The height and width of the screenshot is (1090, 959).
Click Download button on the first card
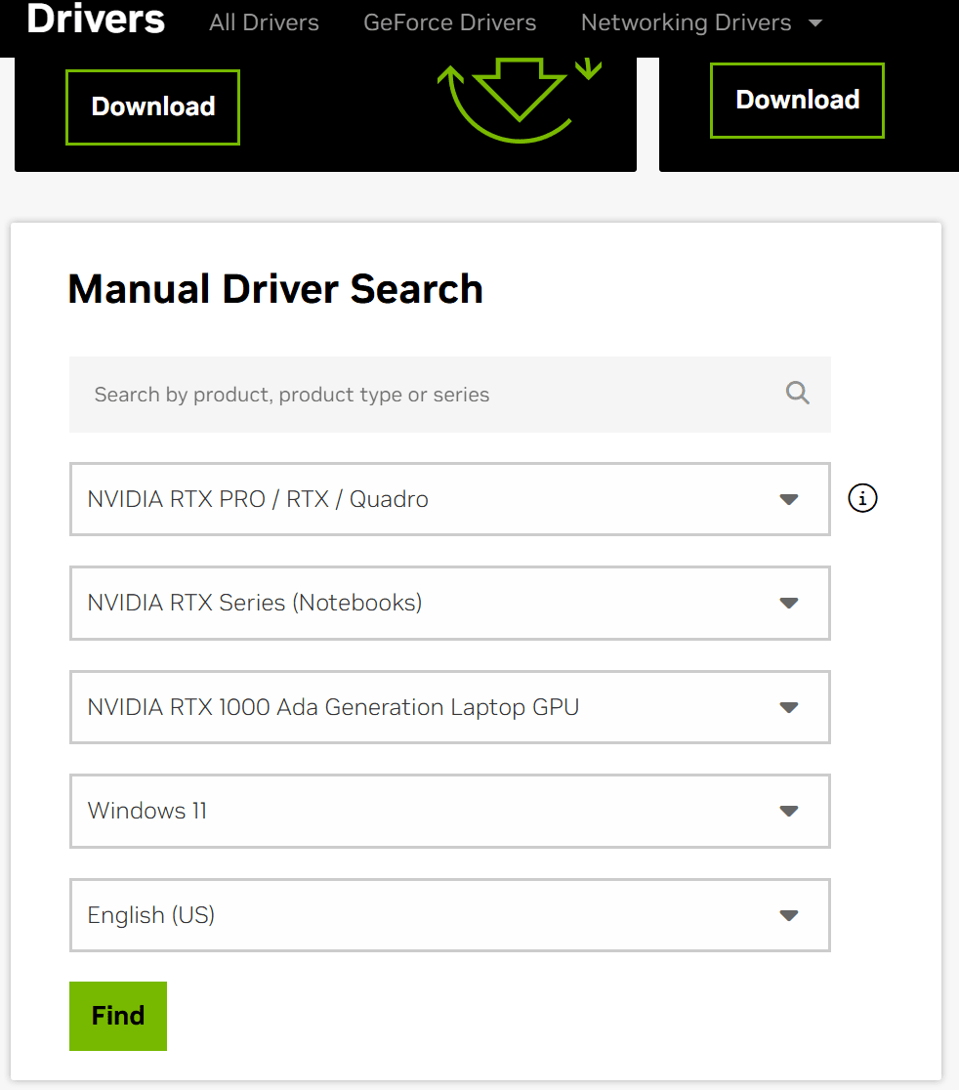153,107
